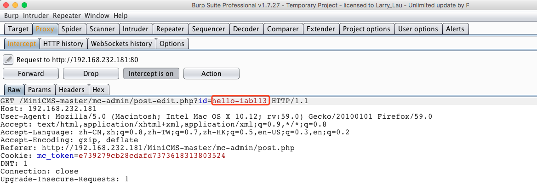This screenshot has width=537, height=185.
Task: Switch to the Comparer tab
Action: coord(283,29)
